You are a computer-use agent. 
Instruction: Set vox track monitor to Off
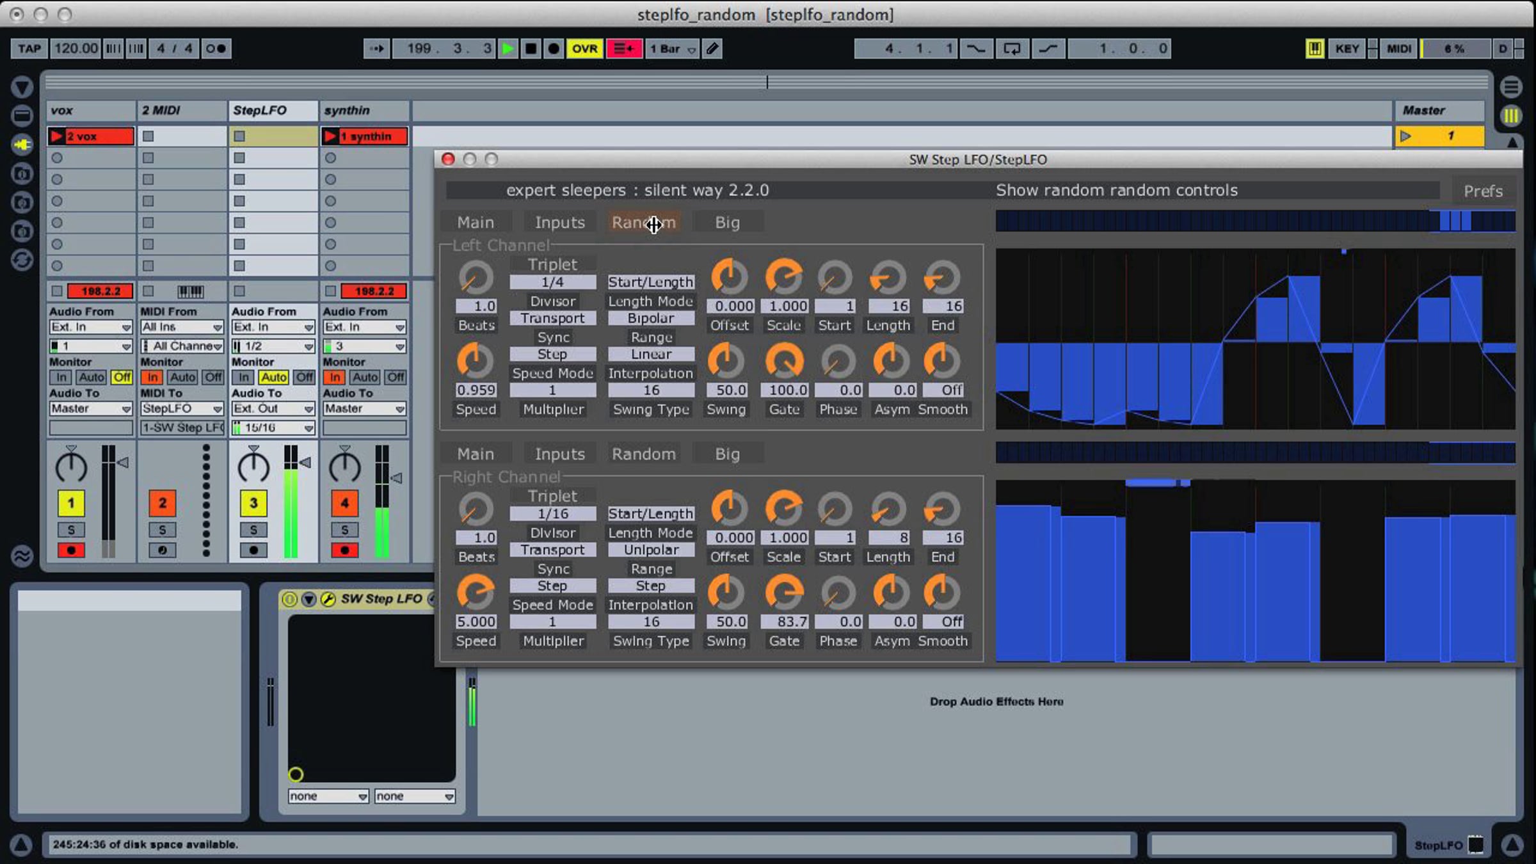[x=122, y=377]
